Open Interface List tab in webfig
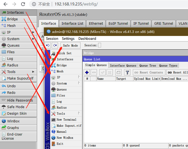The height and width of the screenshot is (149, 188). click(72, 24)
